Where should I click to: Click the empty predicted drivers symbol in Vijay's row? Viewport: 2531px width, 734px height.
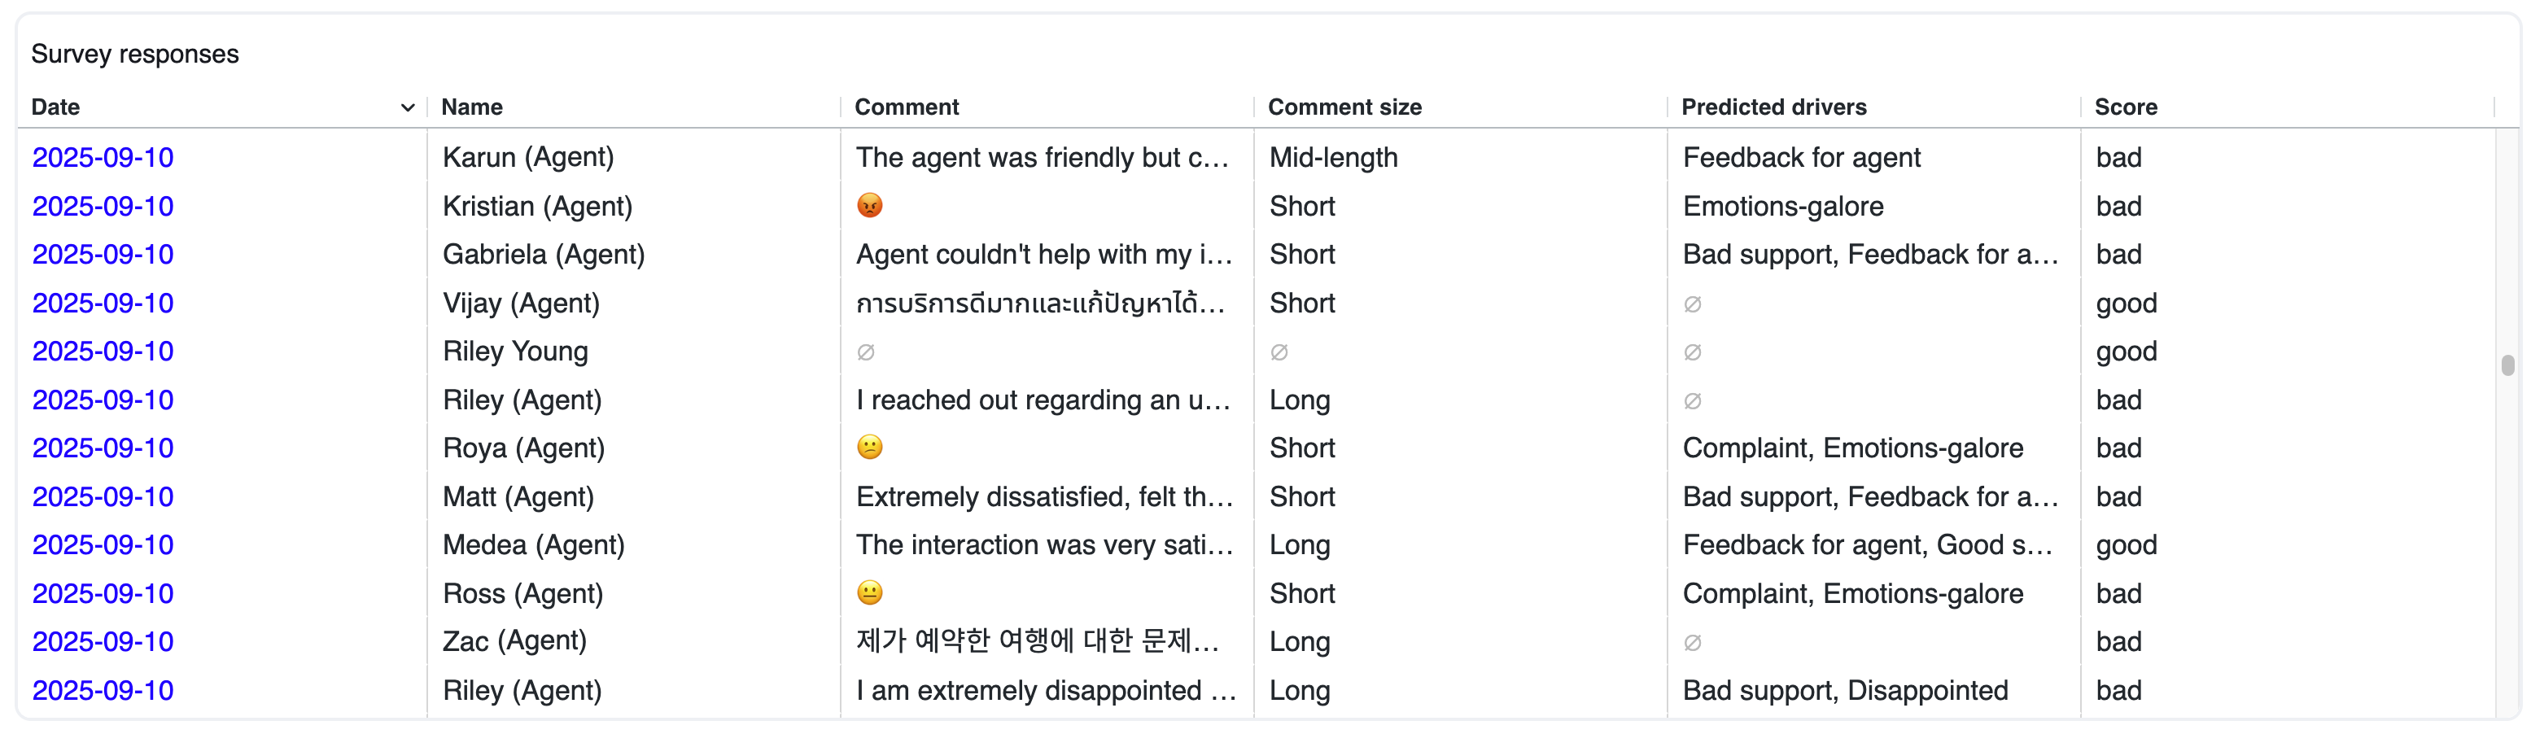click(1692, 304)
